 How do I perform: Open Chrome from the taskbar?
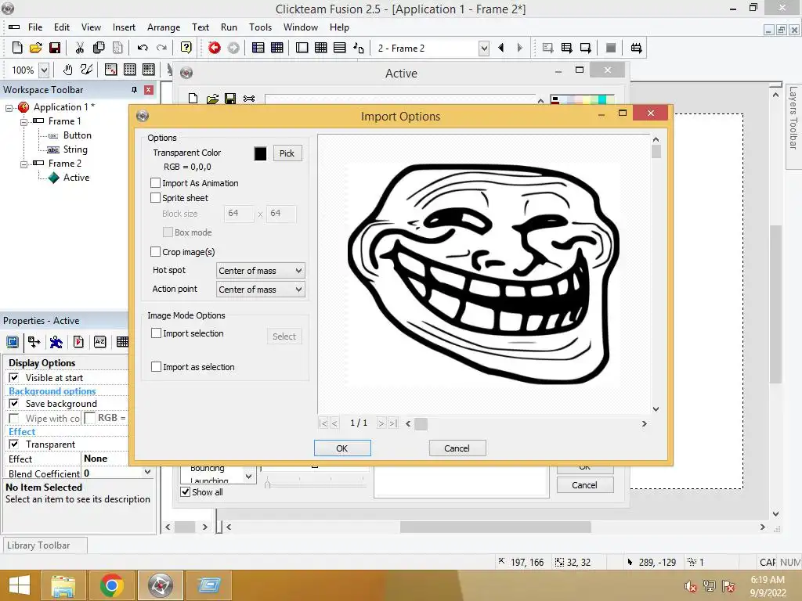(111, 585)
